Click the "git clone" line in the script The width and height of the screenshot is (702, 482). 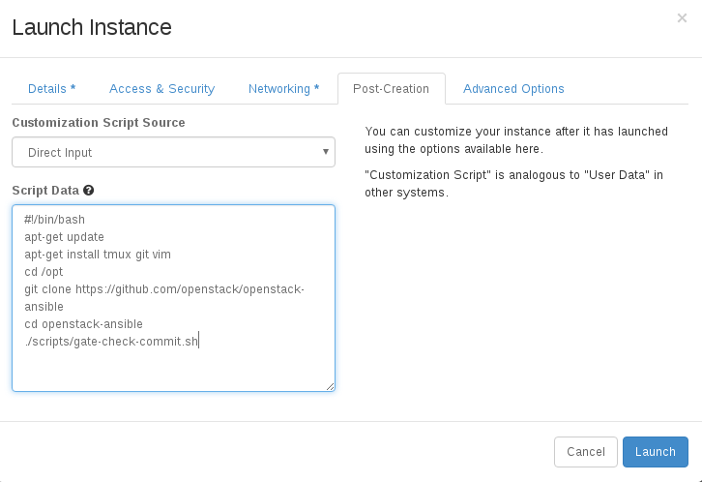(164, 289)
